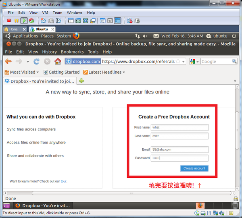Click the capture screen toolbar icon
This screenshot has width=242, height=218.
coord(129,21)
